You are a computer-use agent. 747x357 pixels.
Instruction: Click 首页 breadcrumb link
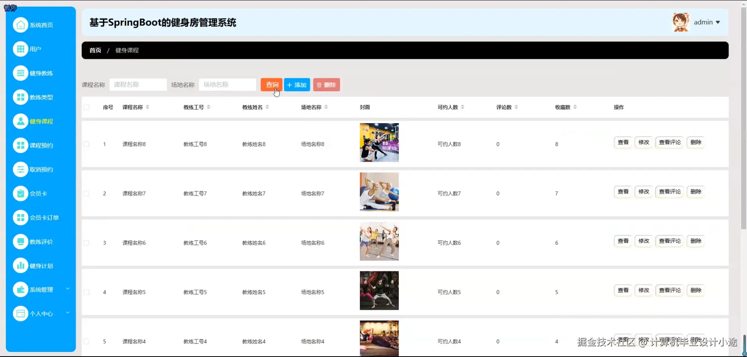pos(95,50)
